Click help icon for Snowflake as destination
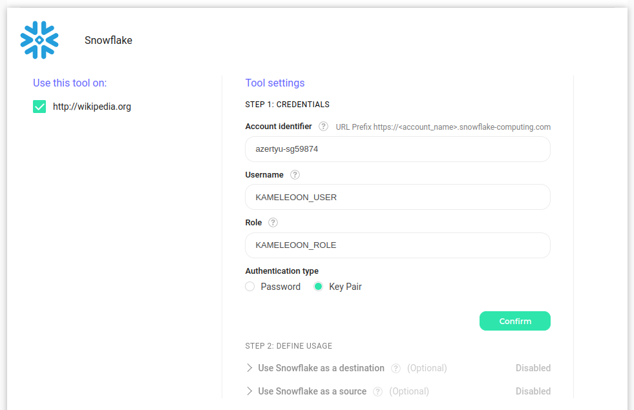 click(396, 368)
